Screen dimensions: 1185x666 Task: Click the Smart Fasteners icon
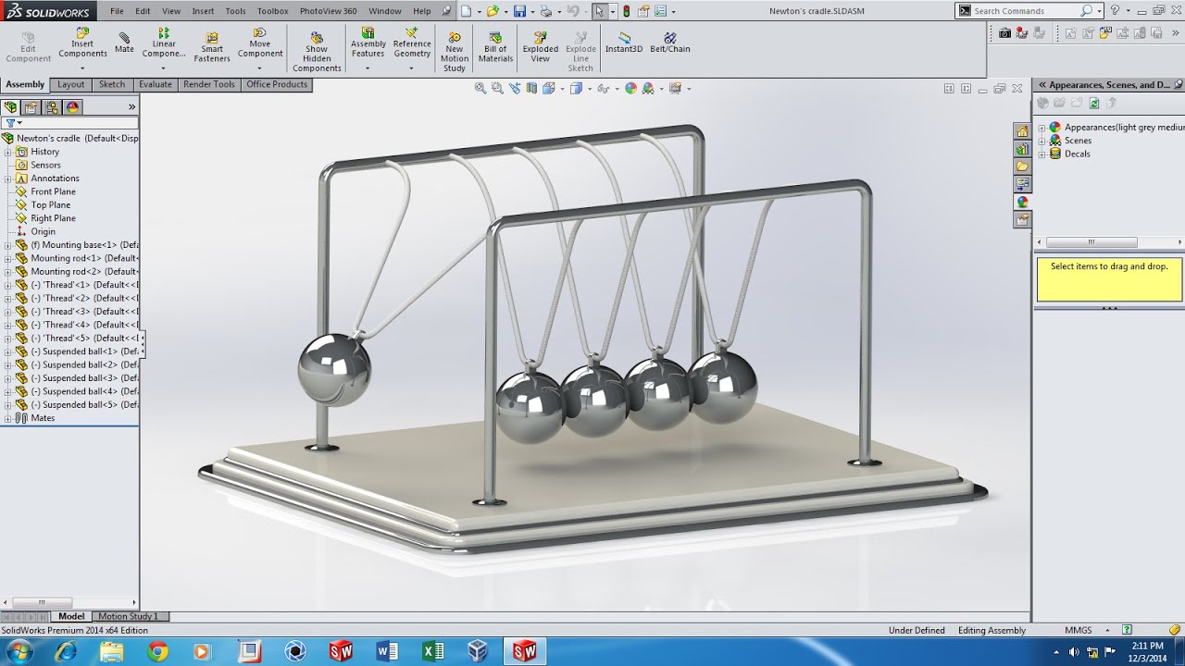[212, 48]
